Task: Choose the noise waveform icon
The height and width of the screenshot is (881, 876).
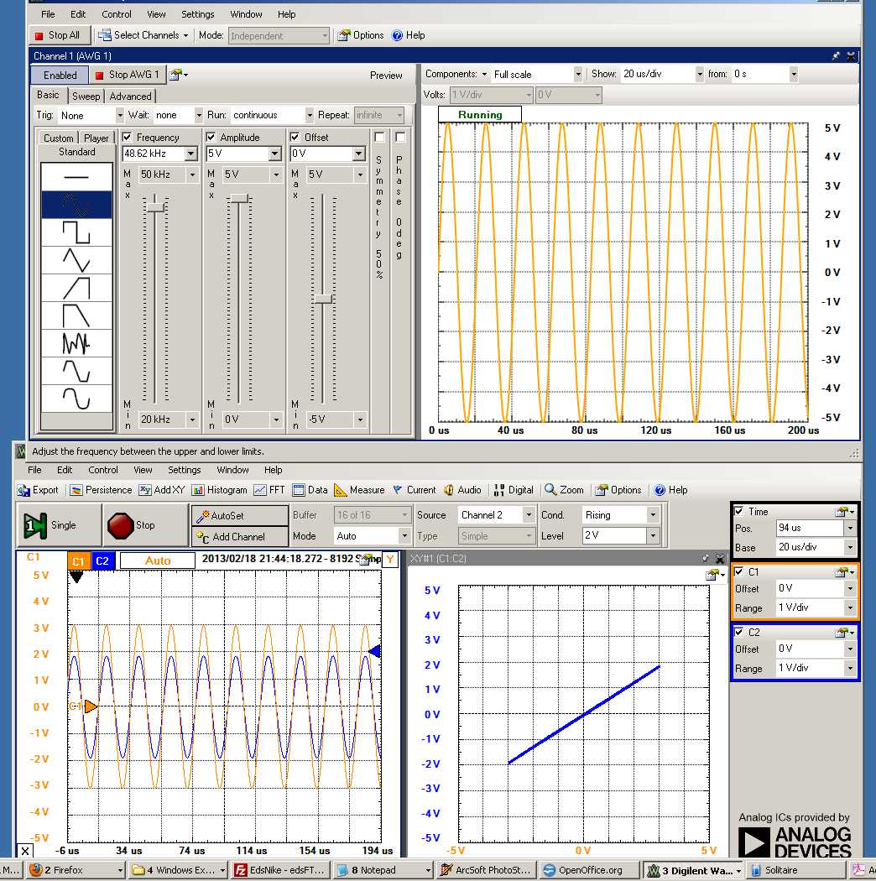Action: 76,342
